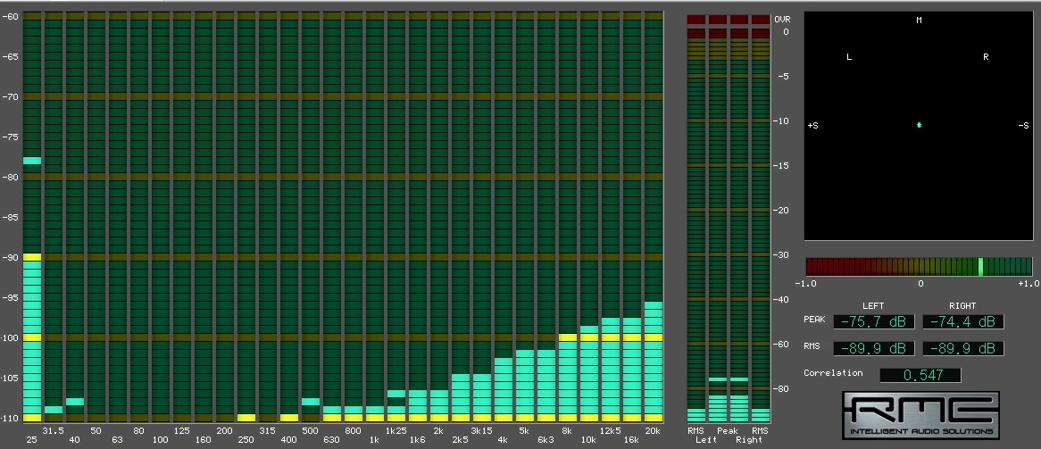Click the -30 mark on level meter scale
This screenshot has width=1041, height=449.
[x=781, y=255]
